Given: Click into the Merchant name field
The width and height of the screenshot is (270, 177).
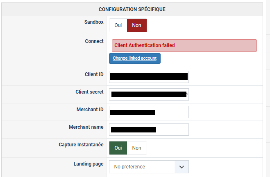Looking at the screenshot, I should click(149, 130).
